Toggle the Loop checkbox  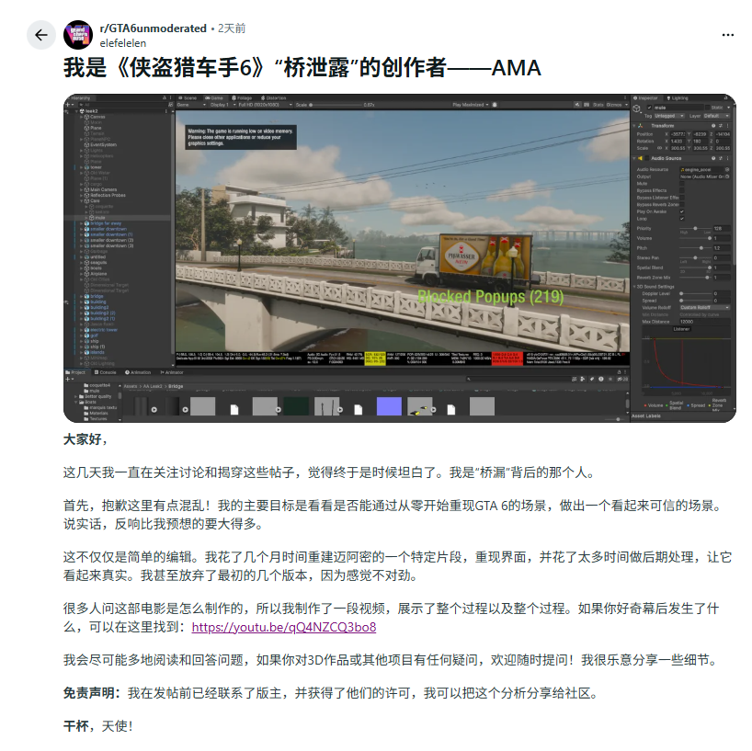(x=681, y=219)
